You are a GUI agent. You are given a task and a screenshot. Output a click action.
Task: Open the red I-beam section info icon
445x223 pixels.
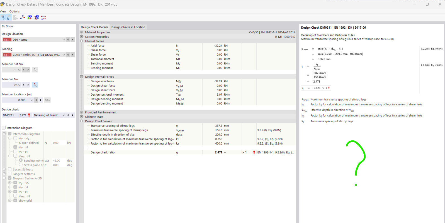[37, 17]
